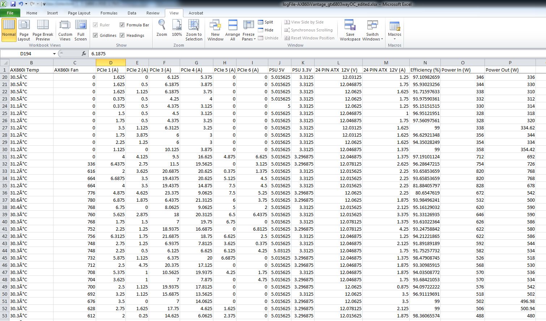
Task: Click the formula bar input field
Action: pos(289,54)
